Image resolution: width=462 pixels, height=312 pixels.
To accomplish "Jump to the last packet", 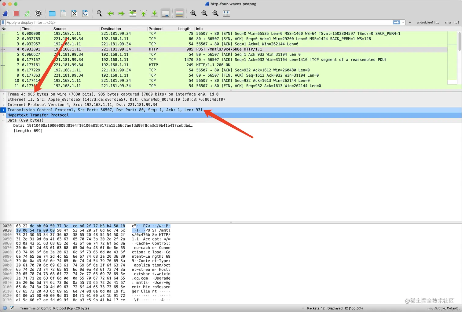I will pos(154,13).
